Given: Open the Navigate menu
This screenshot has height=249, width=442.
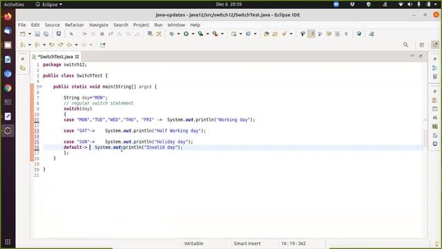Looking at the screenshot, I should pyautogui.click(x=99, y=25).
